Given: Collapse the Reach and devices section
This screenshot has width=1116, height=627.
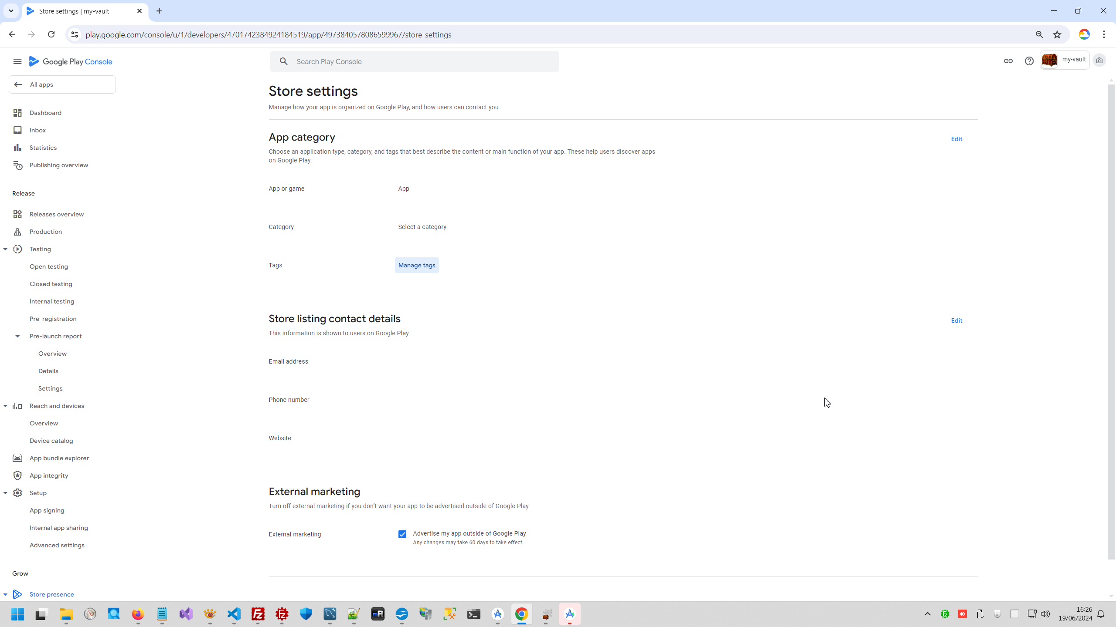Looking at the screenshot, I should click(x=6, y=406).
